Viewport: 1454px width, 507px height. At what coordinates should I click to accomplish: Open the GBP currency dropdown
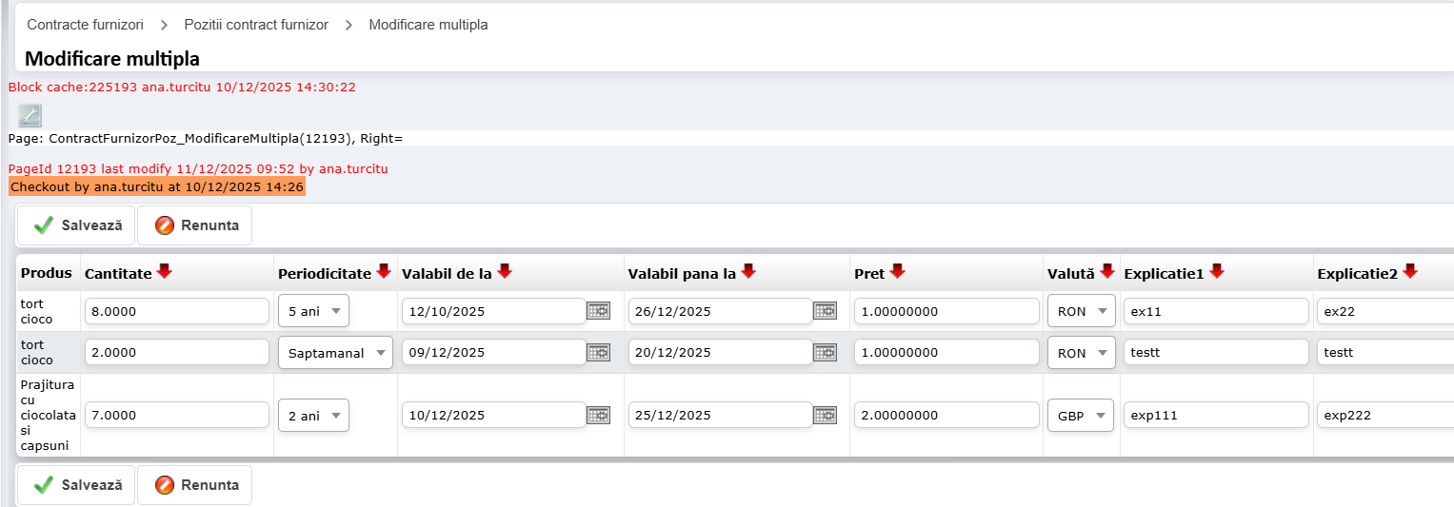click(x=1080, y=416)
